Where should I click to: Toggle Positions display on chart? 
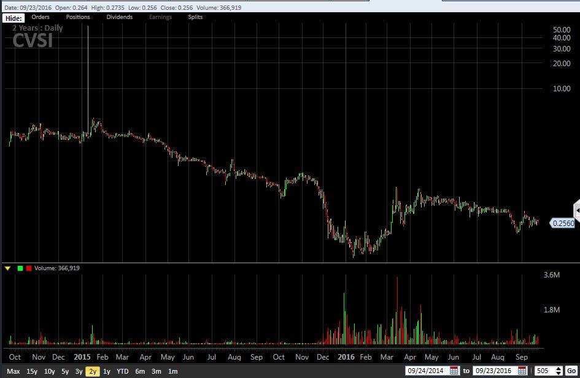pyautogui.click(x=78, y=17)
